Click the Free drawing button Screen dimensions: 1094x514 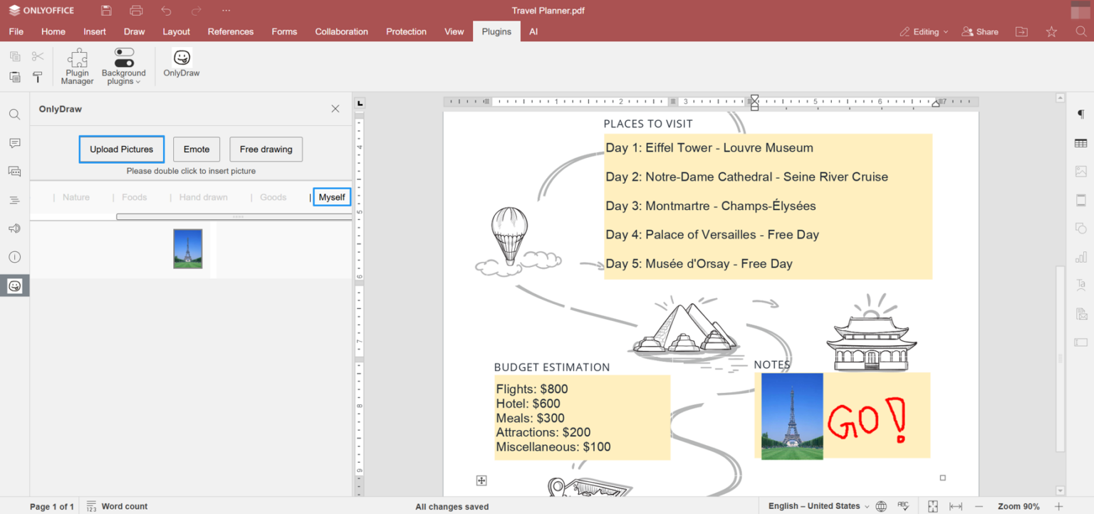266,150
